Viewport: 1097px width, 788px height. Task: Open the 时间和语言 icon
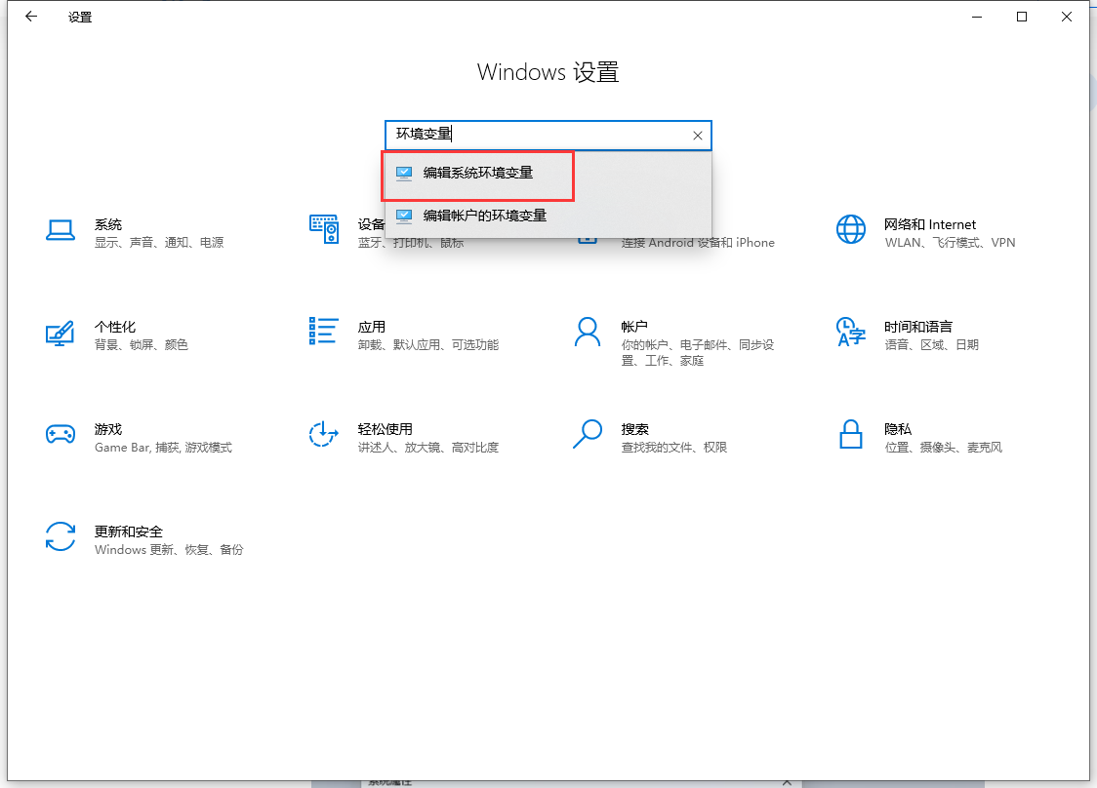pos(851,332)
